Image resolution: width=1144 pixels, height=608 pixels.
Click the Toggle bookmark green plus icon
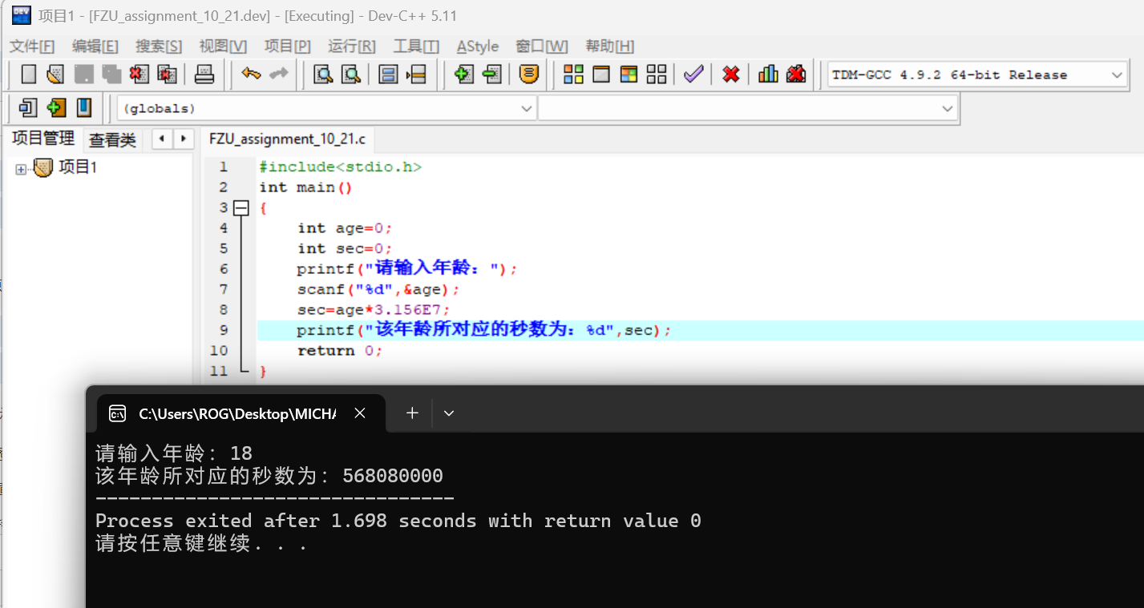56,107
